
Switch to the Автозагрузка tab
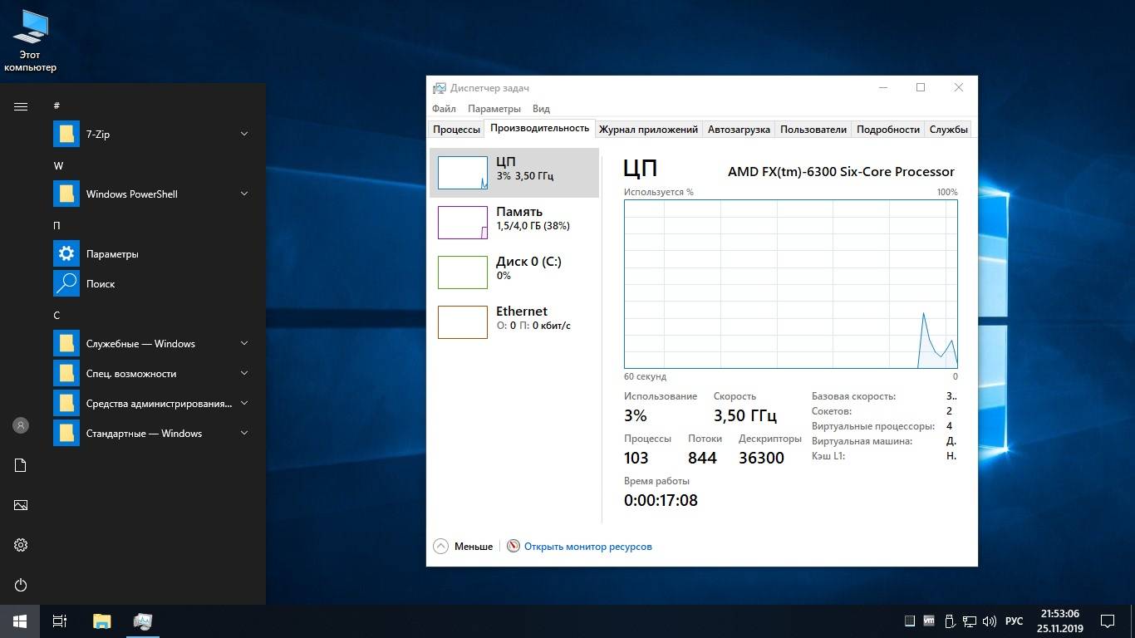tap(739, 130)
